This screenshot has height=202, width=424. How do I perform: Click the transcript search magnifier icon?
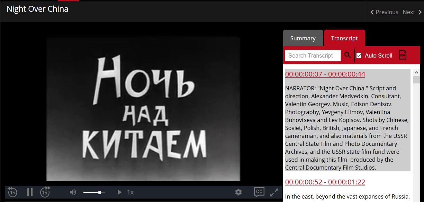point(348,55)
